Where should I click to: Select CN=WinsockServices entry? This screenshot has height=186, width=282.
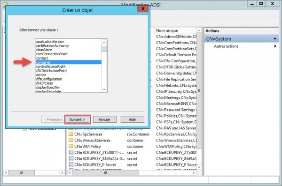point(93,140)
